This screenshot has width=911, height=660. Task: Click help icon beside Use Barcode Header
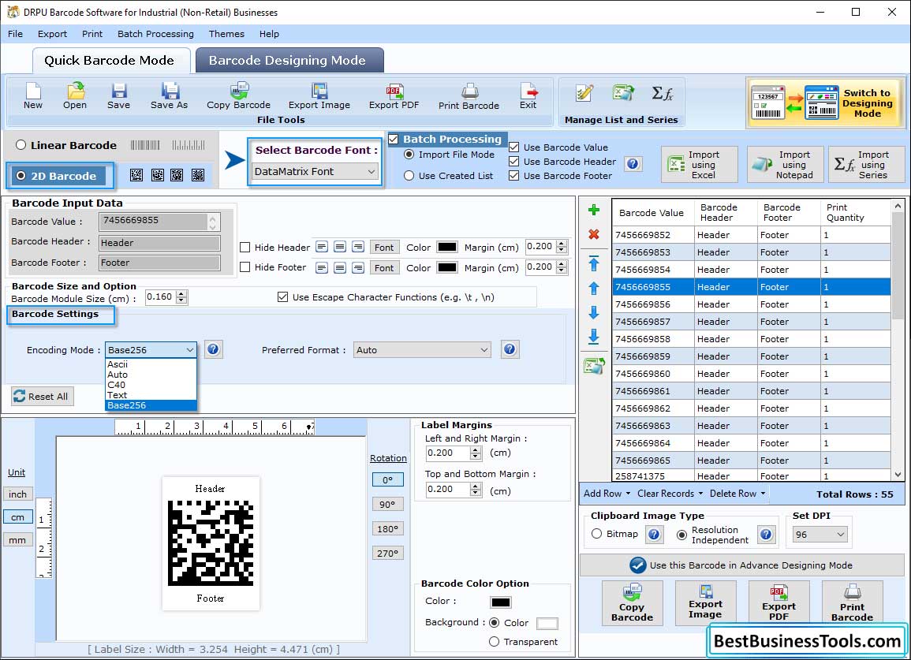(x=633, y=164)
